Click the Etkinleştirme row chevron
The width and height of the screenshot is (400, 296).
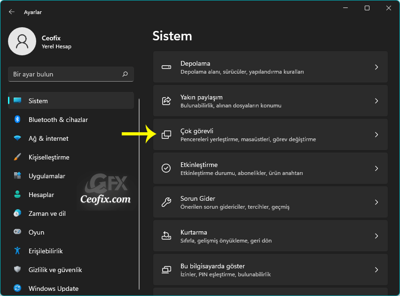click(376, 168)
